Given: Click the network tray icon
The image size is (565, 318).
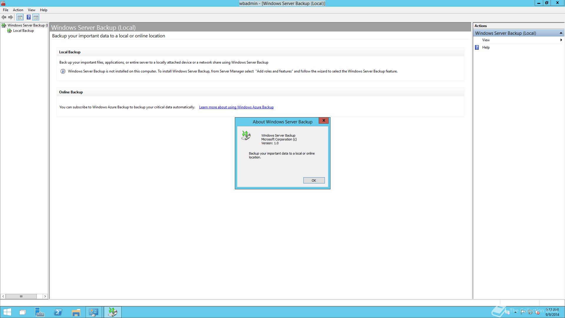Looking at the screenshot, I should pos(530,312).
